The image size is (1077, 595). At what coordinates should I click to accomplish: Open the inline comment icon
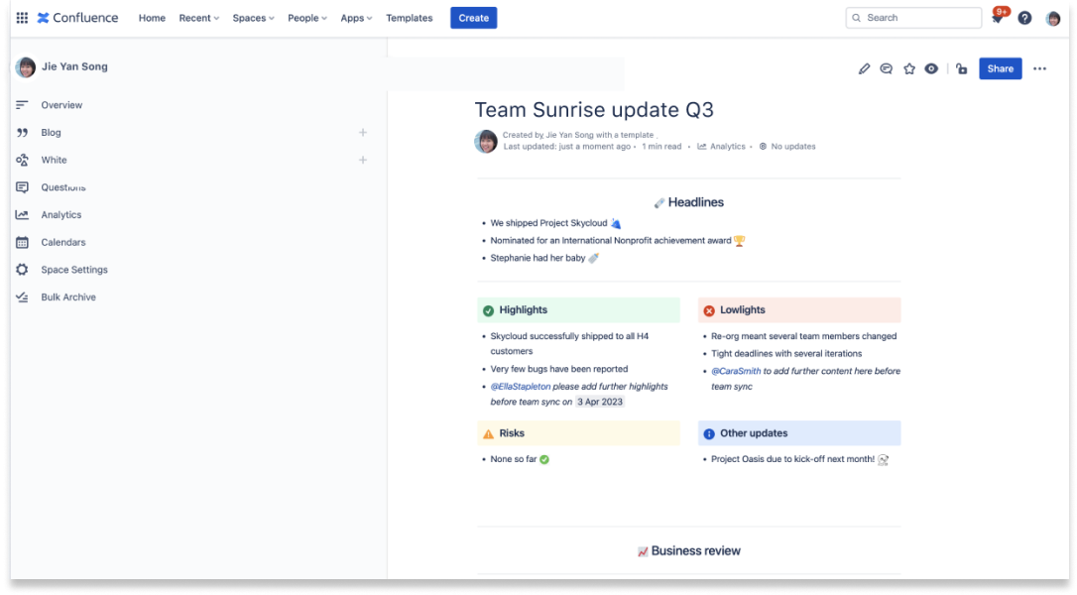(x=886, y=68)
